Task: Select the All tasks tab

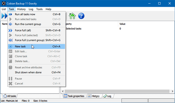Action: point(10,96)
